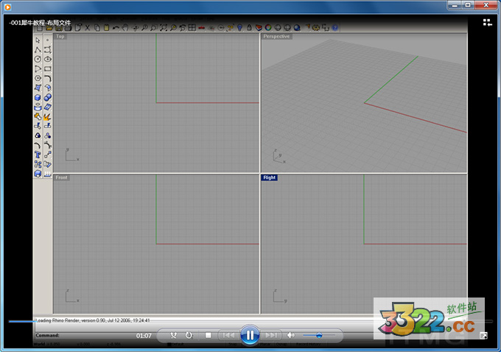Select the Text 'T' tool
The width and height of the screenshot is (501, 352).
click(38, 155)
